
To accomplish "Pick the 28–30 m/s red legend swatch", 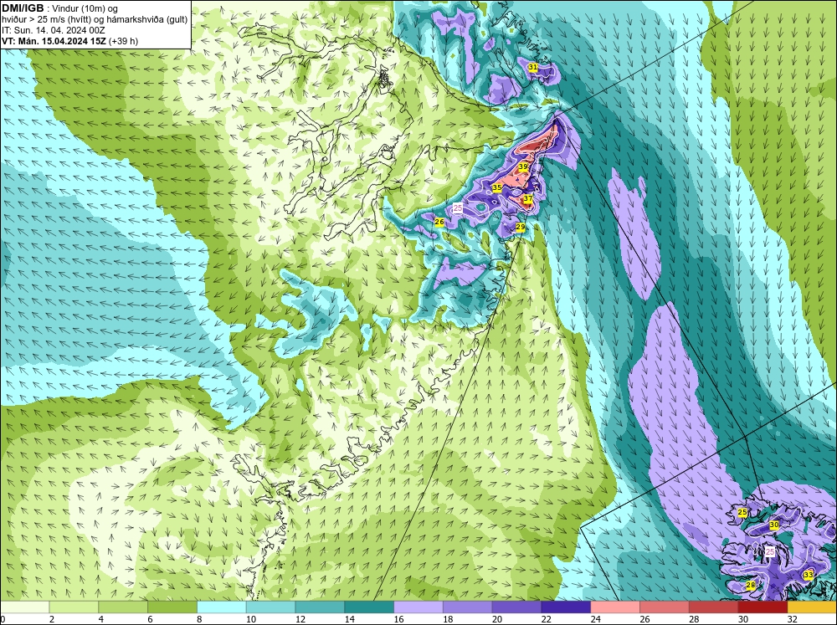I will pyautogui.click(x=714, y=607).
